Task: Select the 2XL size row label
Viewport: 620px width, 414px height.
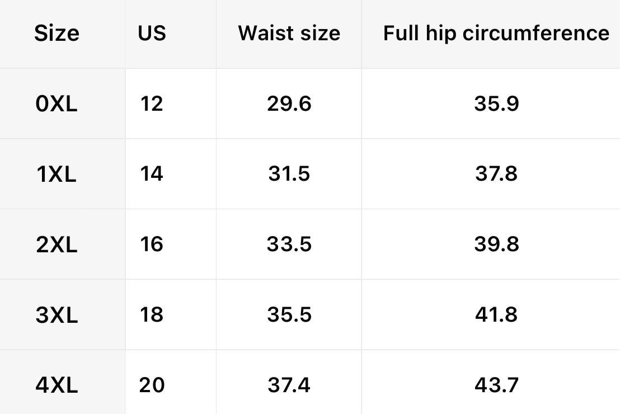Action: tap(57, 245)
